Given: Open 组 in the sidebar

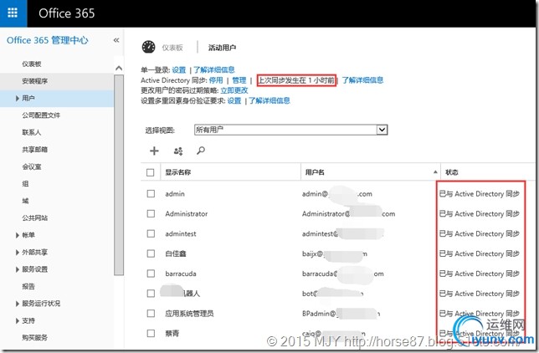Looking at the screenshot, I should pos(25,184).
